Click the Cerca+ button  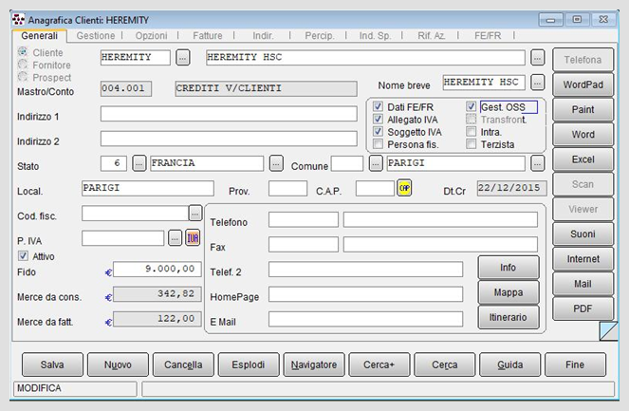click(379, 364)
